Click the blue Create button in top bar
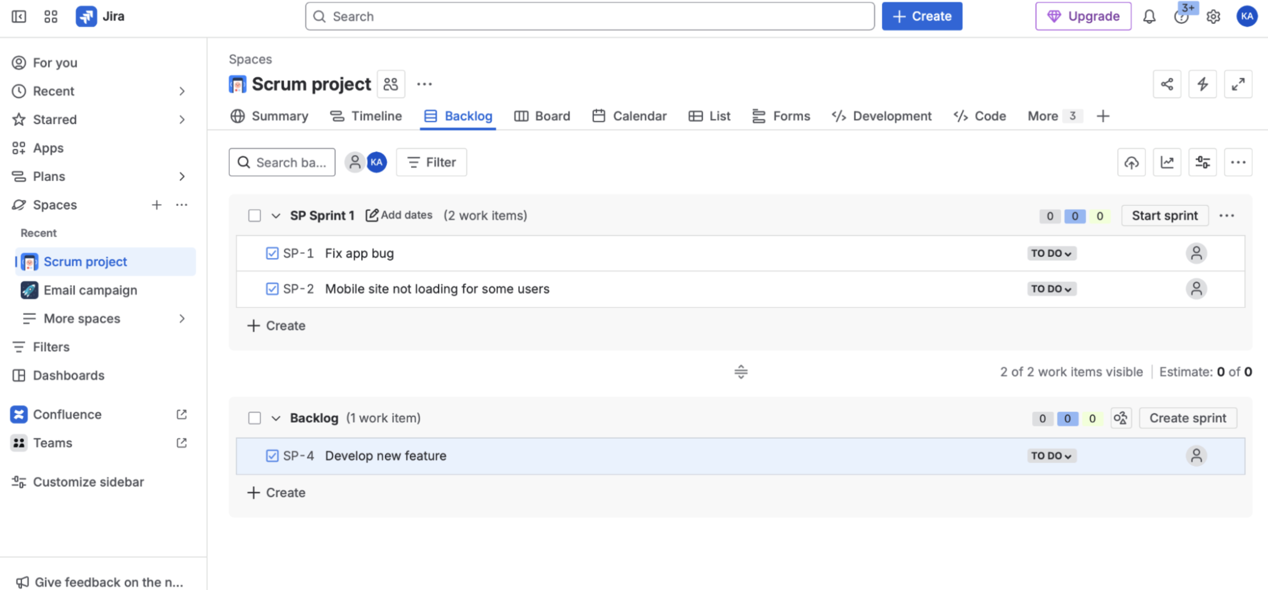This screenshot has width=1268, height=590. (x=921, y=17)
